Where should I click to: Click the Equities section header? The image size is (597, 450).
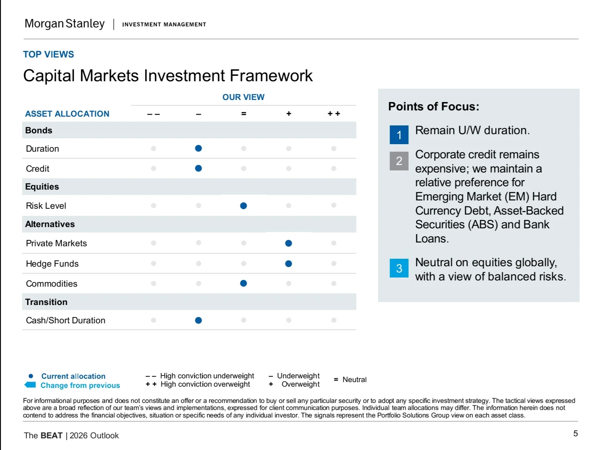42,187
